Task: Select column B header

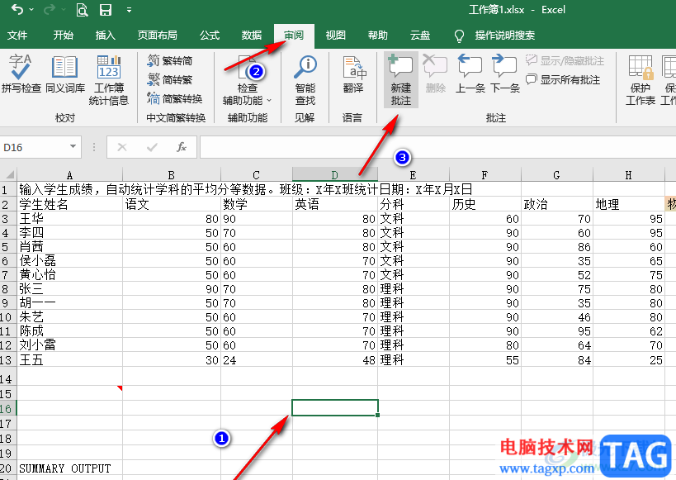Action: (x=172, y=175)
